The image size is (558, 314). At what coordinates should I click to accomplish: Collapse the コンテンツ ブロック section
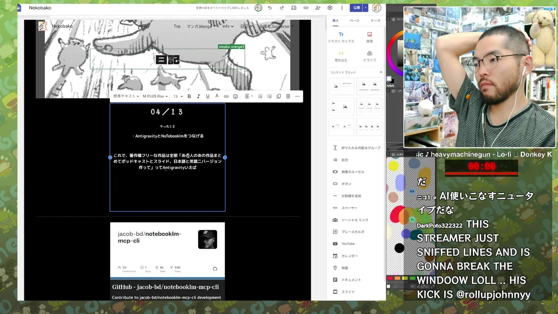point(381,72)
